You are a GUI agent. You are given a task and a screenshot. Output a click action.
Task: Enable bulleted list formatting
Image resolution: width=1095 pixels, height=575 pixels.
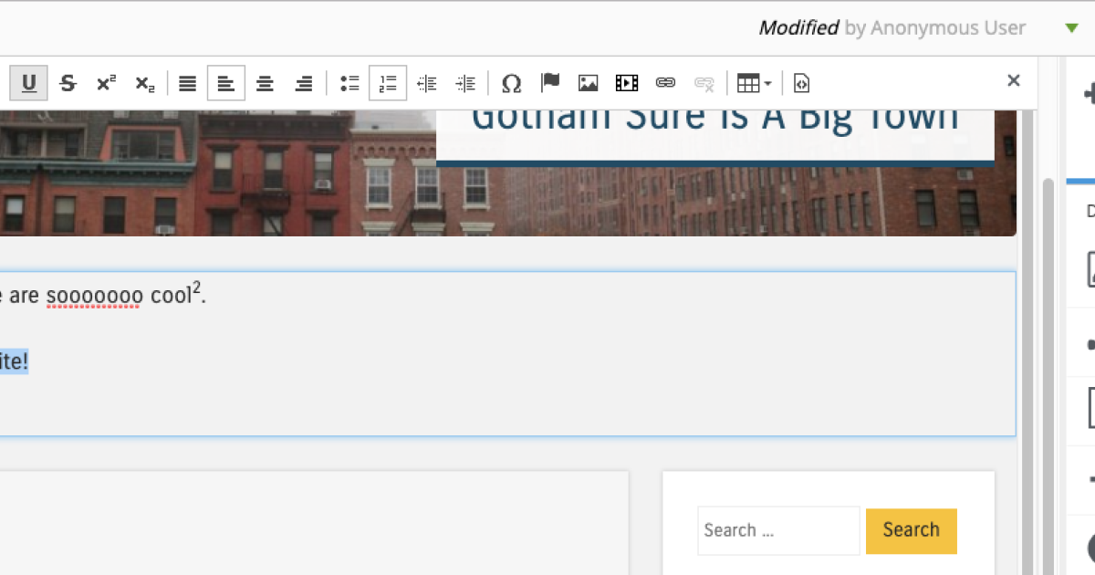click(349, 83)
